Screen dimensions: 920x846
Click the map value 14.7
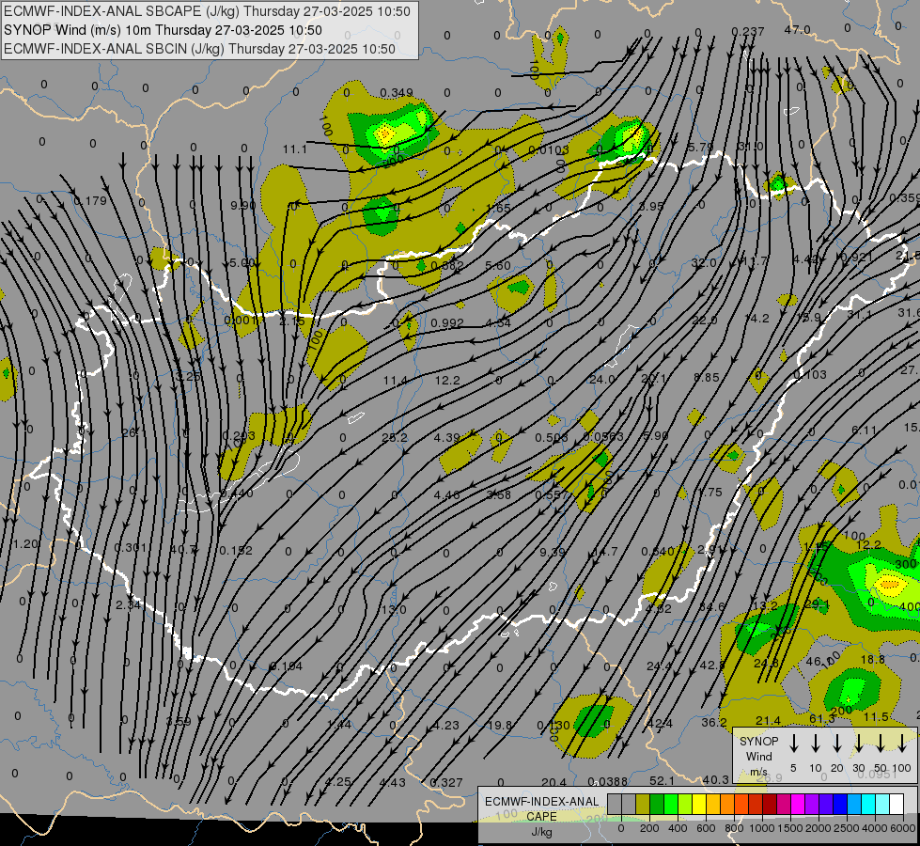click(605, 551)
